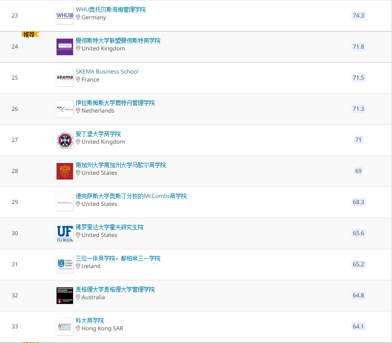392x343 pixels.
Task: Click the France location text
Action: click(90, 80)
